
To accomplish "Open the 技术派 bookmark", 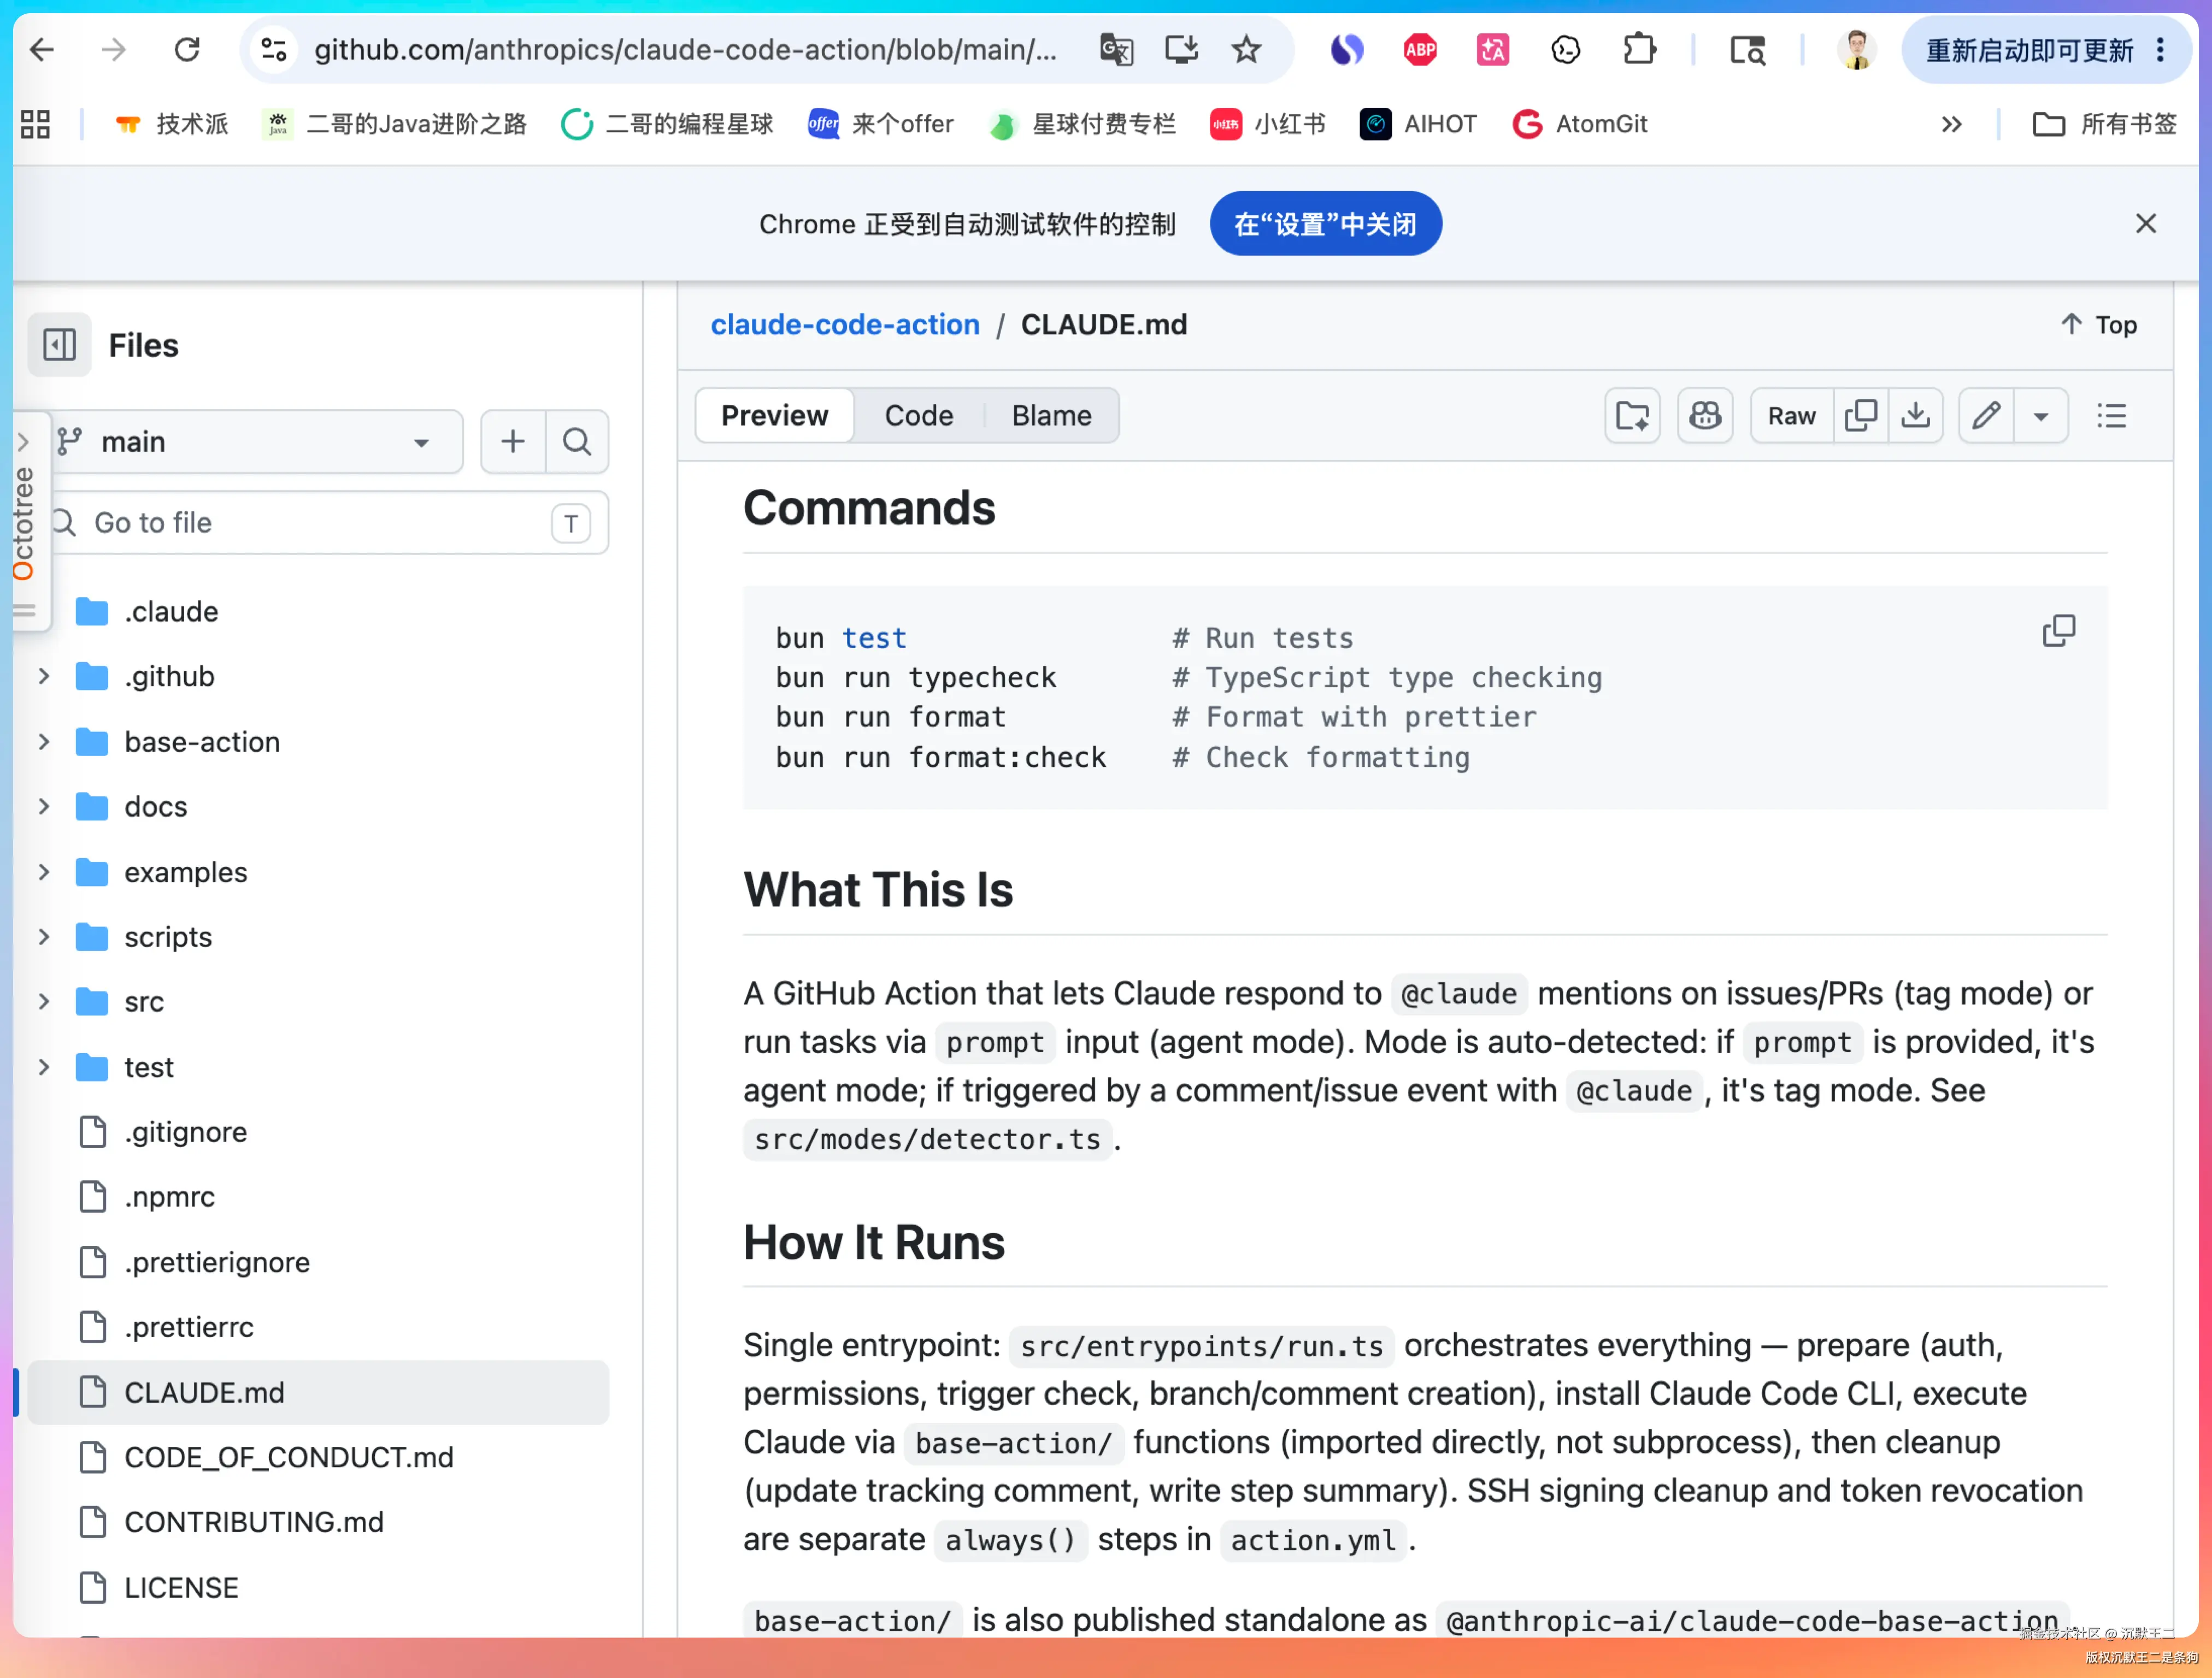I will pyautogui.click(x=171, y=124).
